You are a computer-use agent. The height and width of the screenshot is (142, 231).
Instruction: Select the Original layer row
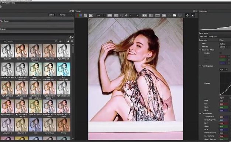[37, 29]
